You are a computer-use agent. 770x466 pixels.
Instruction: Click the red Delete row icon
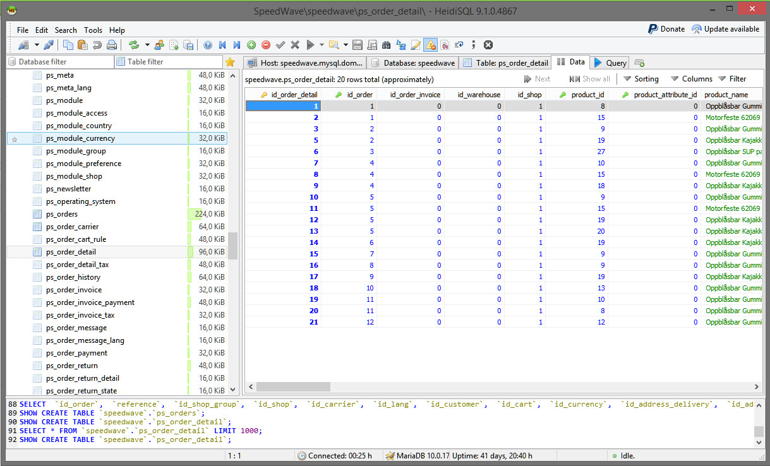pyautogui.click(x=266, y=45)
